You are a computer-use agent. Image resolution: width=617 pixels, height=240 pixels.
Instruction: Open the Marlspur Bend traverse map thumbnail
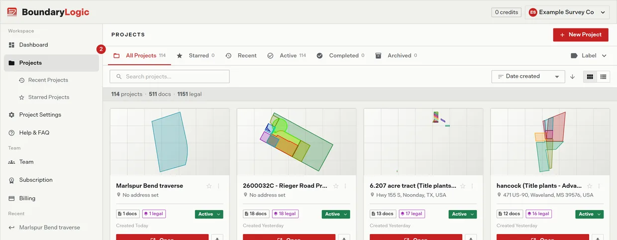point(170,142)
